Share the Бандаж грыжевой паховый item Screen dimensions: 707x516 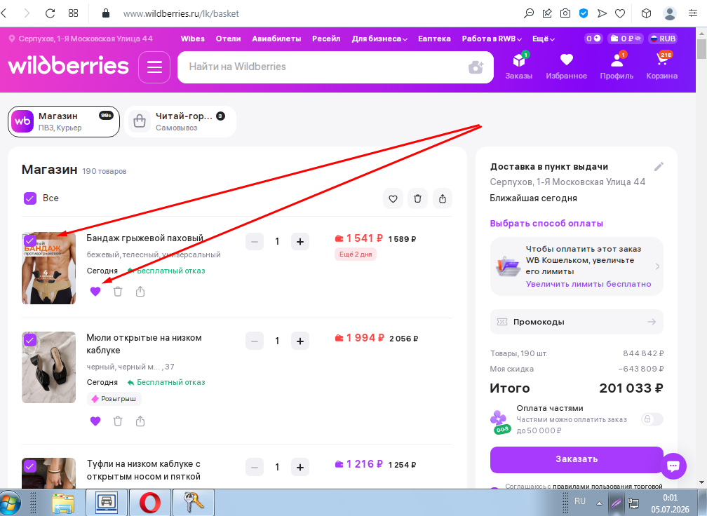140,292
